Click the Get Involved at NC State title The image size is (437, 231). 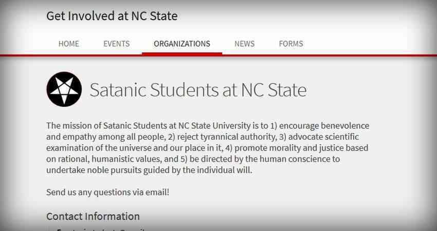pos(112,16)
